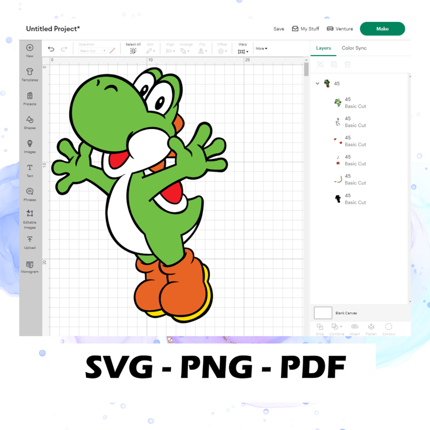Image resolution: width=430 pixels, height=430 pixels.
Task: Click the Blank Canvas swatch
Action: (323, 313)
